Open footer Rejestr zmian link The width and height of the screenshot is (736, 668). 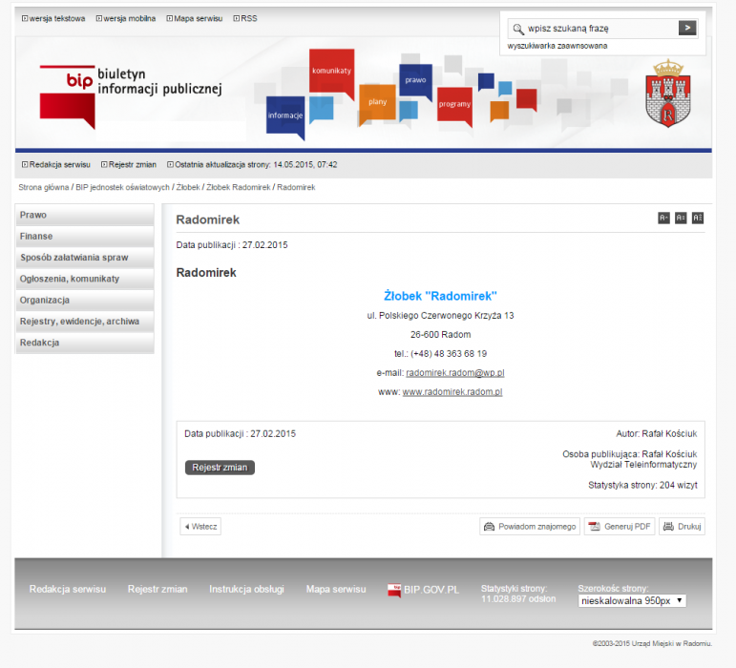(x=158, y=589)
